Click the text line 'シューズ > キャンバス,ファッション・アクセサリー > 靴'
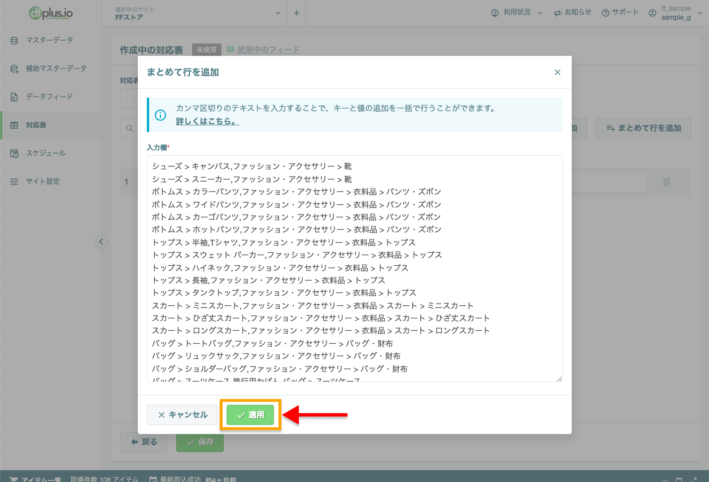 252,166
